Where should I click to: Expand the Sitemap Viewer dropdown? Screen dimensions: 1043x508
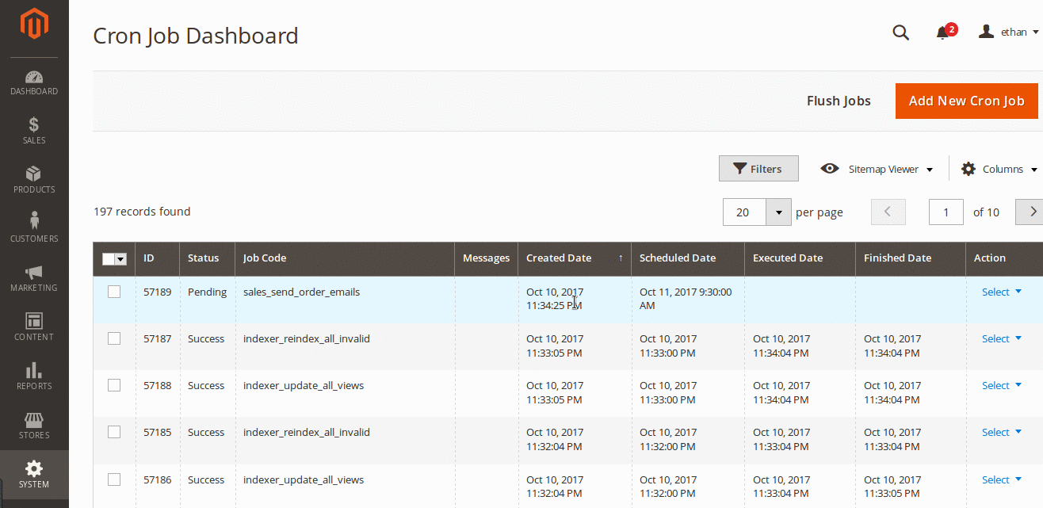[x=930, y=170]
